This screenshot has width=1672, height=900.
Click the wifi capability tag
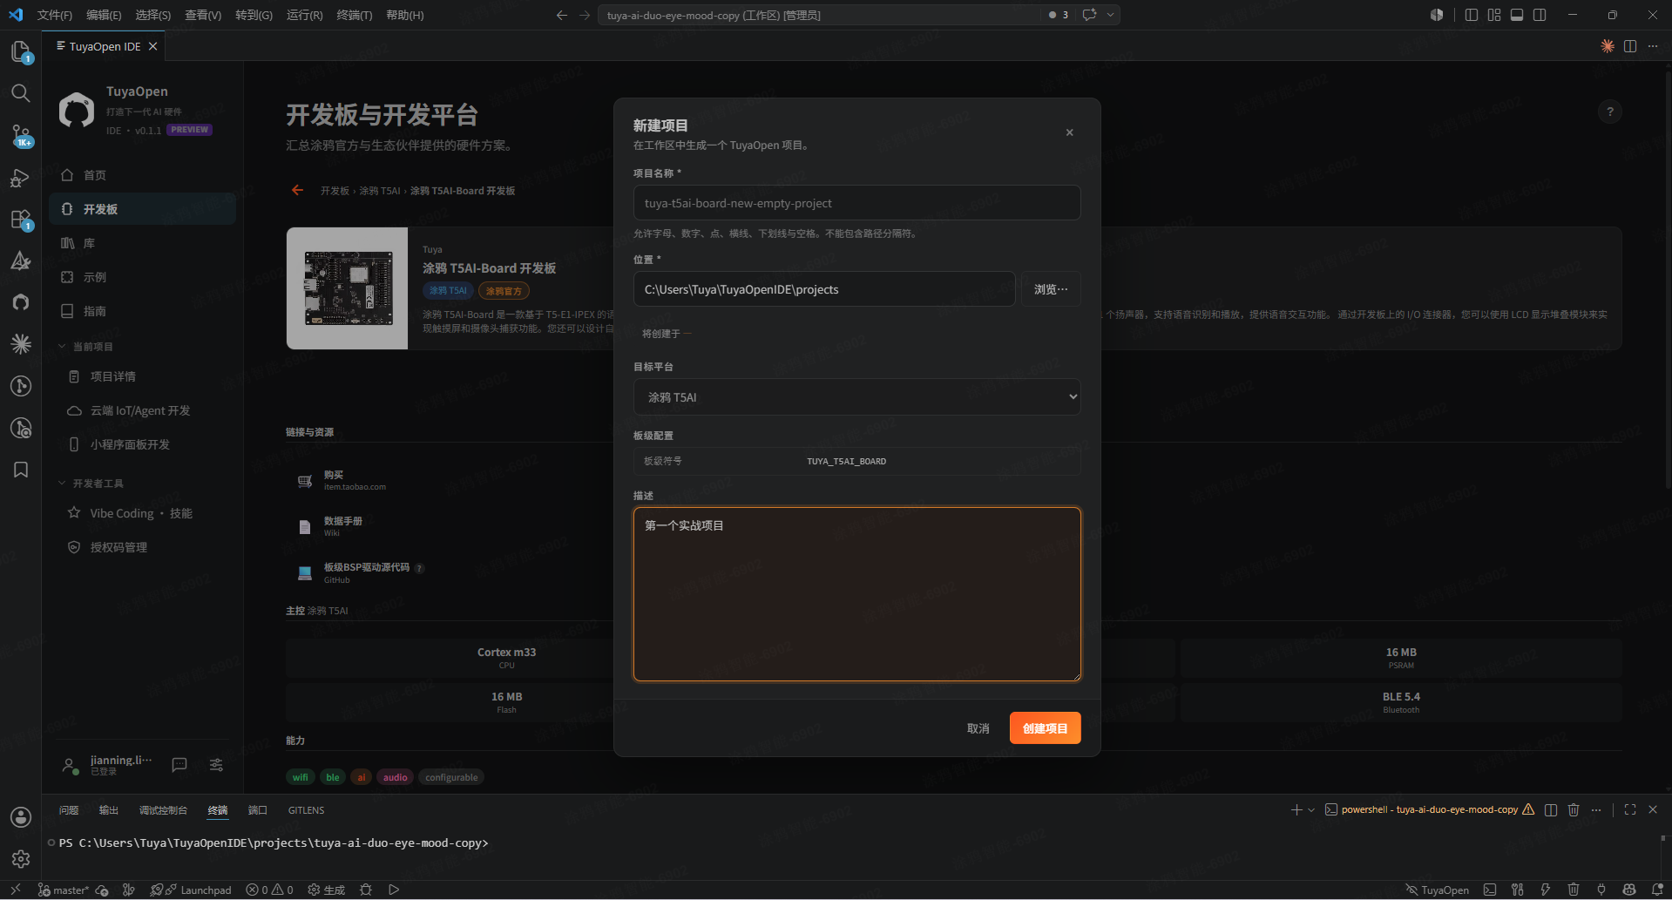pos(301,777)
